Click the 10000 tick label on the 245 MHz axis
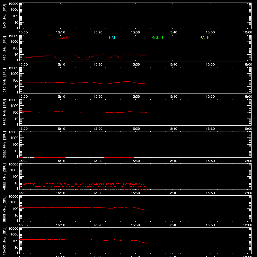 (x=13, y=4)
